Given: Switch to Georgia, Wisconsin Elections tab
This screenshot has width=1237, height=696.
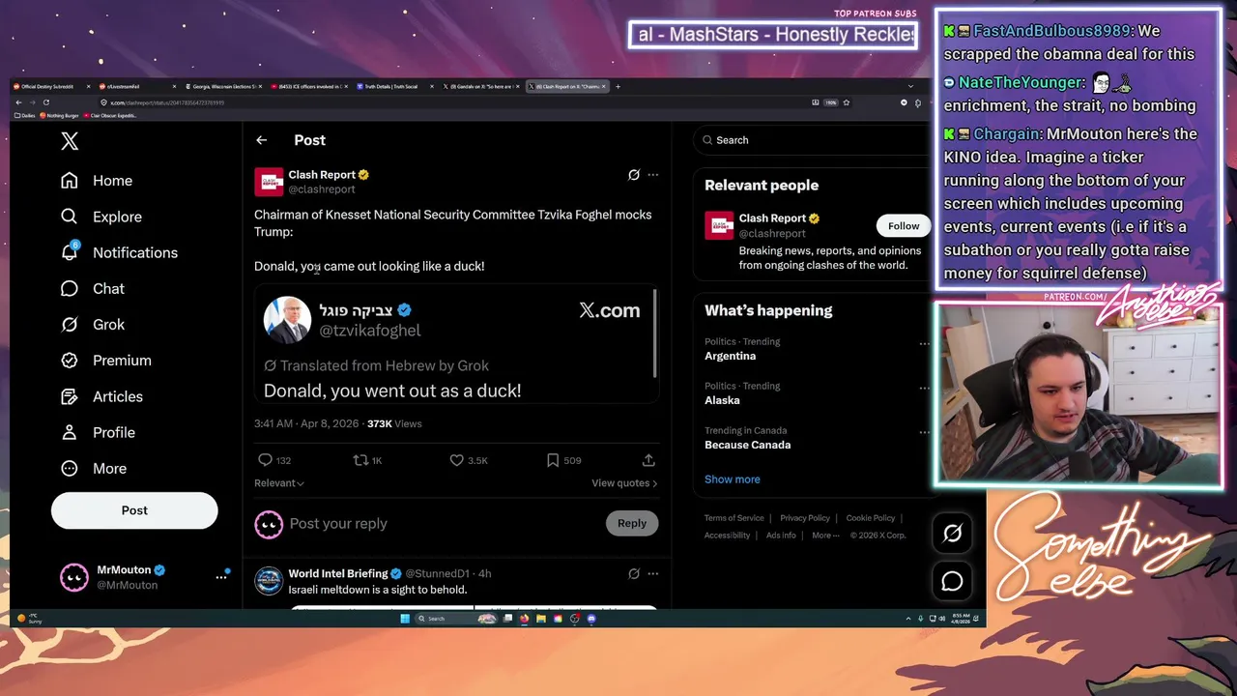Looking at the screenshot, I should [223, 87].
